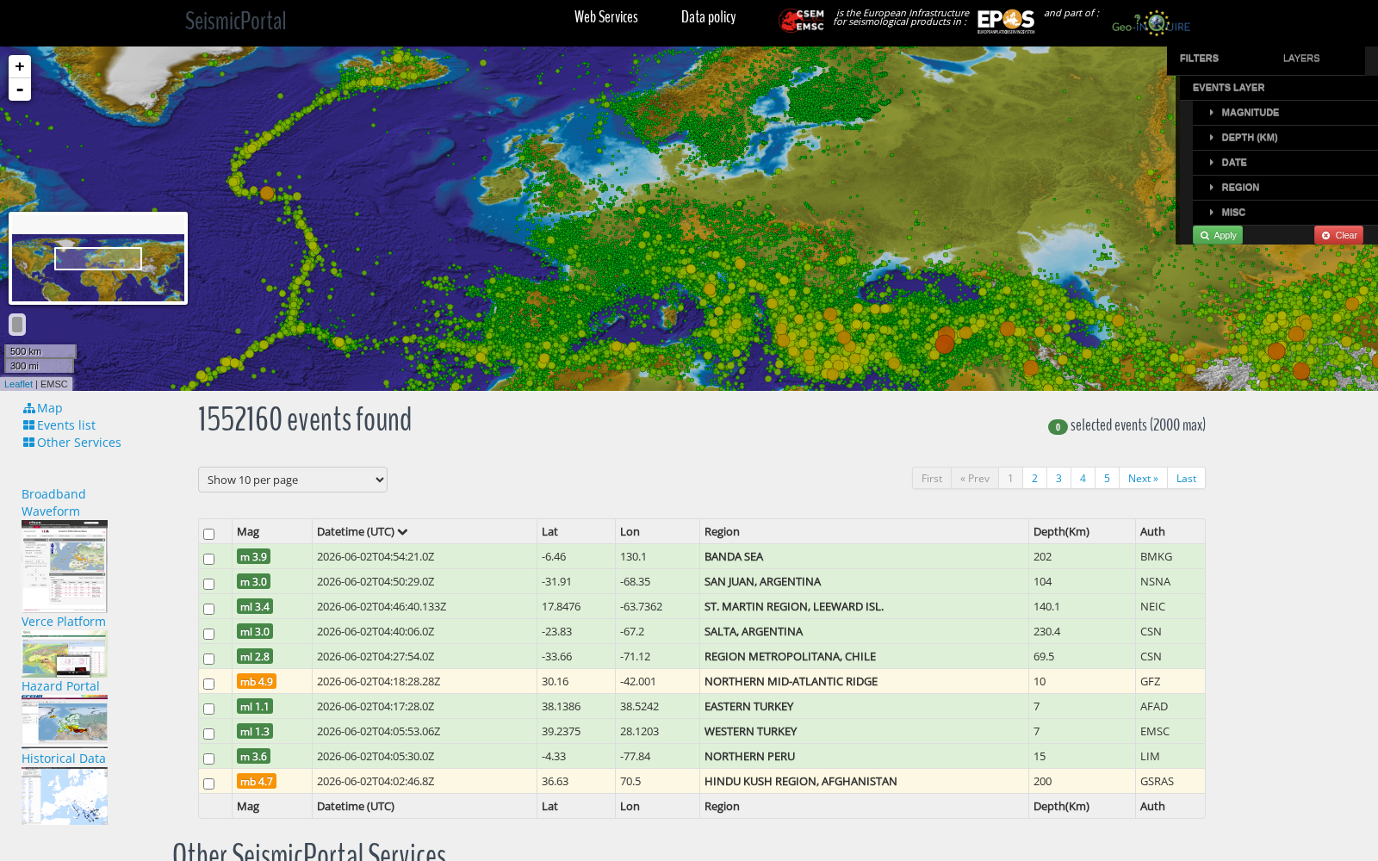
Task: Check the HINDU KUSH REGION event row
Action: click(208, 784)
